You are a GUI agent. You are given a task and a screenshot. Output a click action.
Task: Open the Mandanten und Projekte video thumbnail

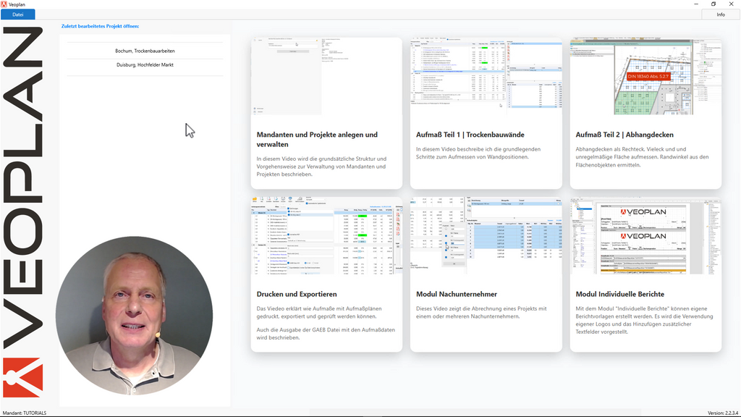[x=326, y=76]
